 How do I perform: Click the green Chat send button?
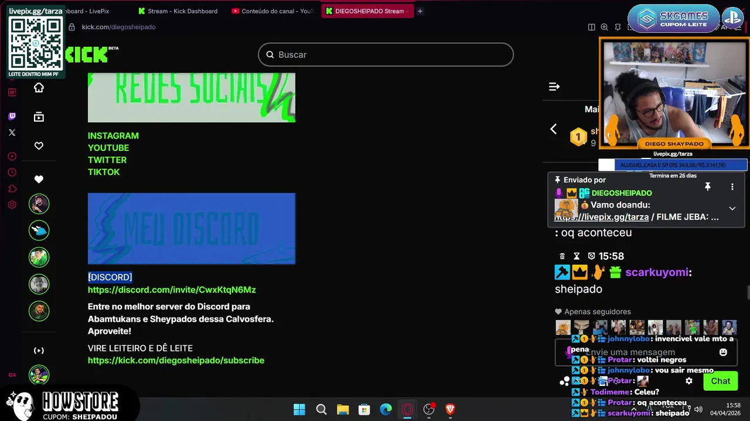tap(721, 381)
